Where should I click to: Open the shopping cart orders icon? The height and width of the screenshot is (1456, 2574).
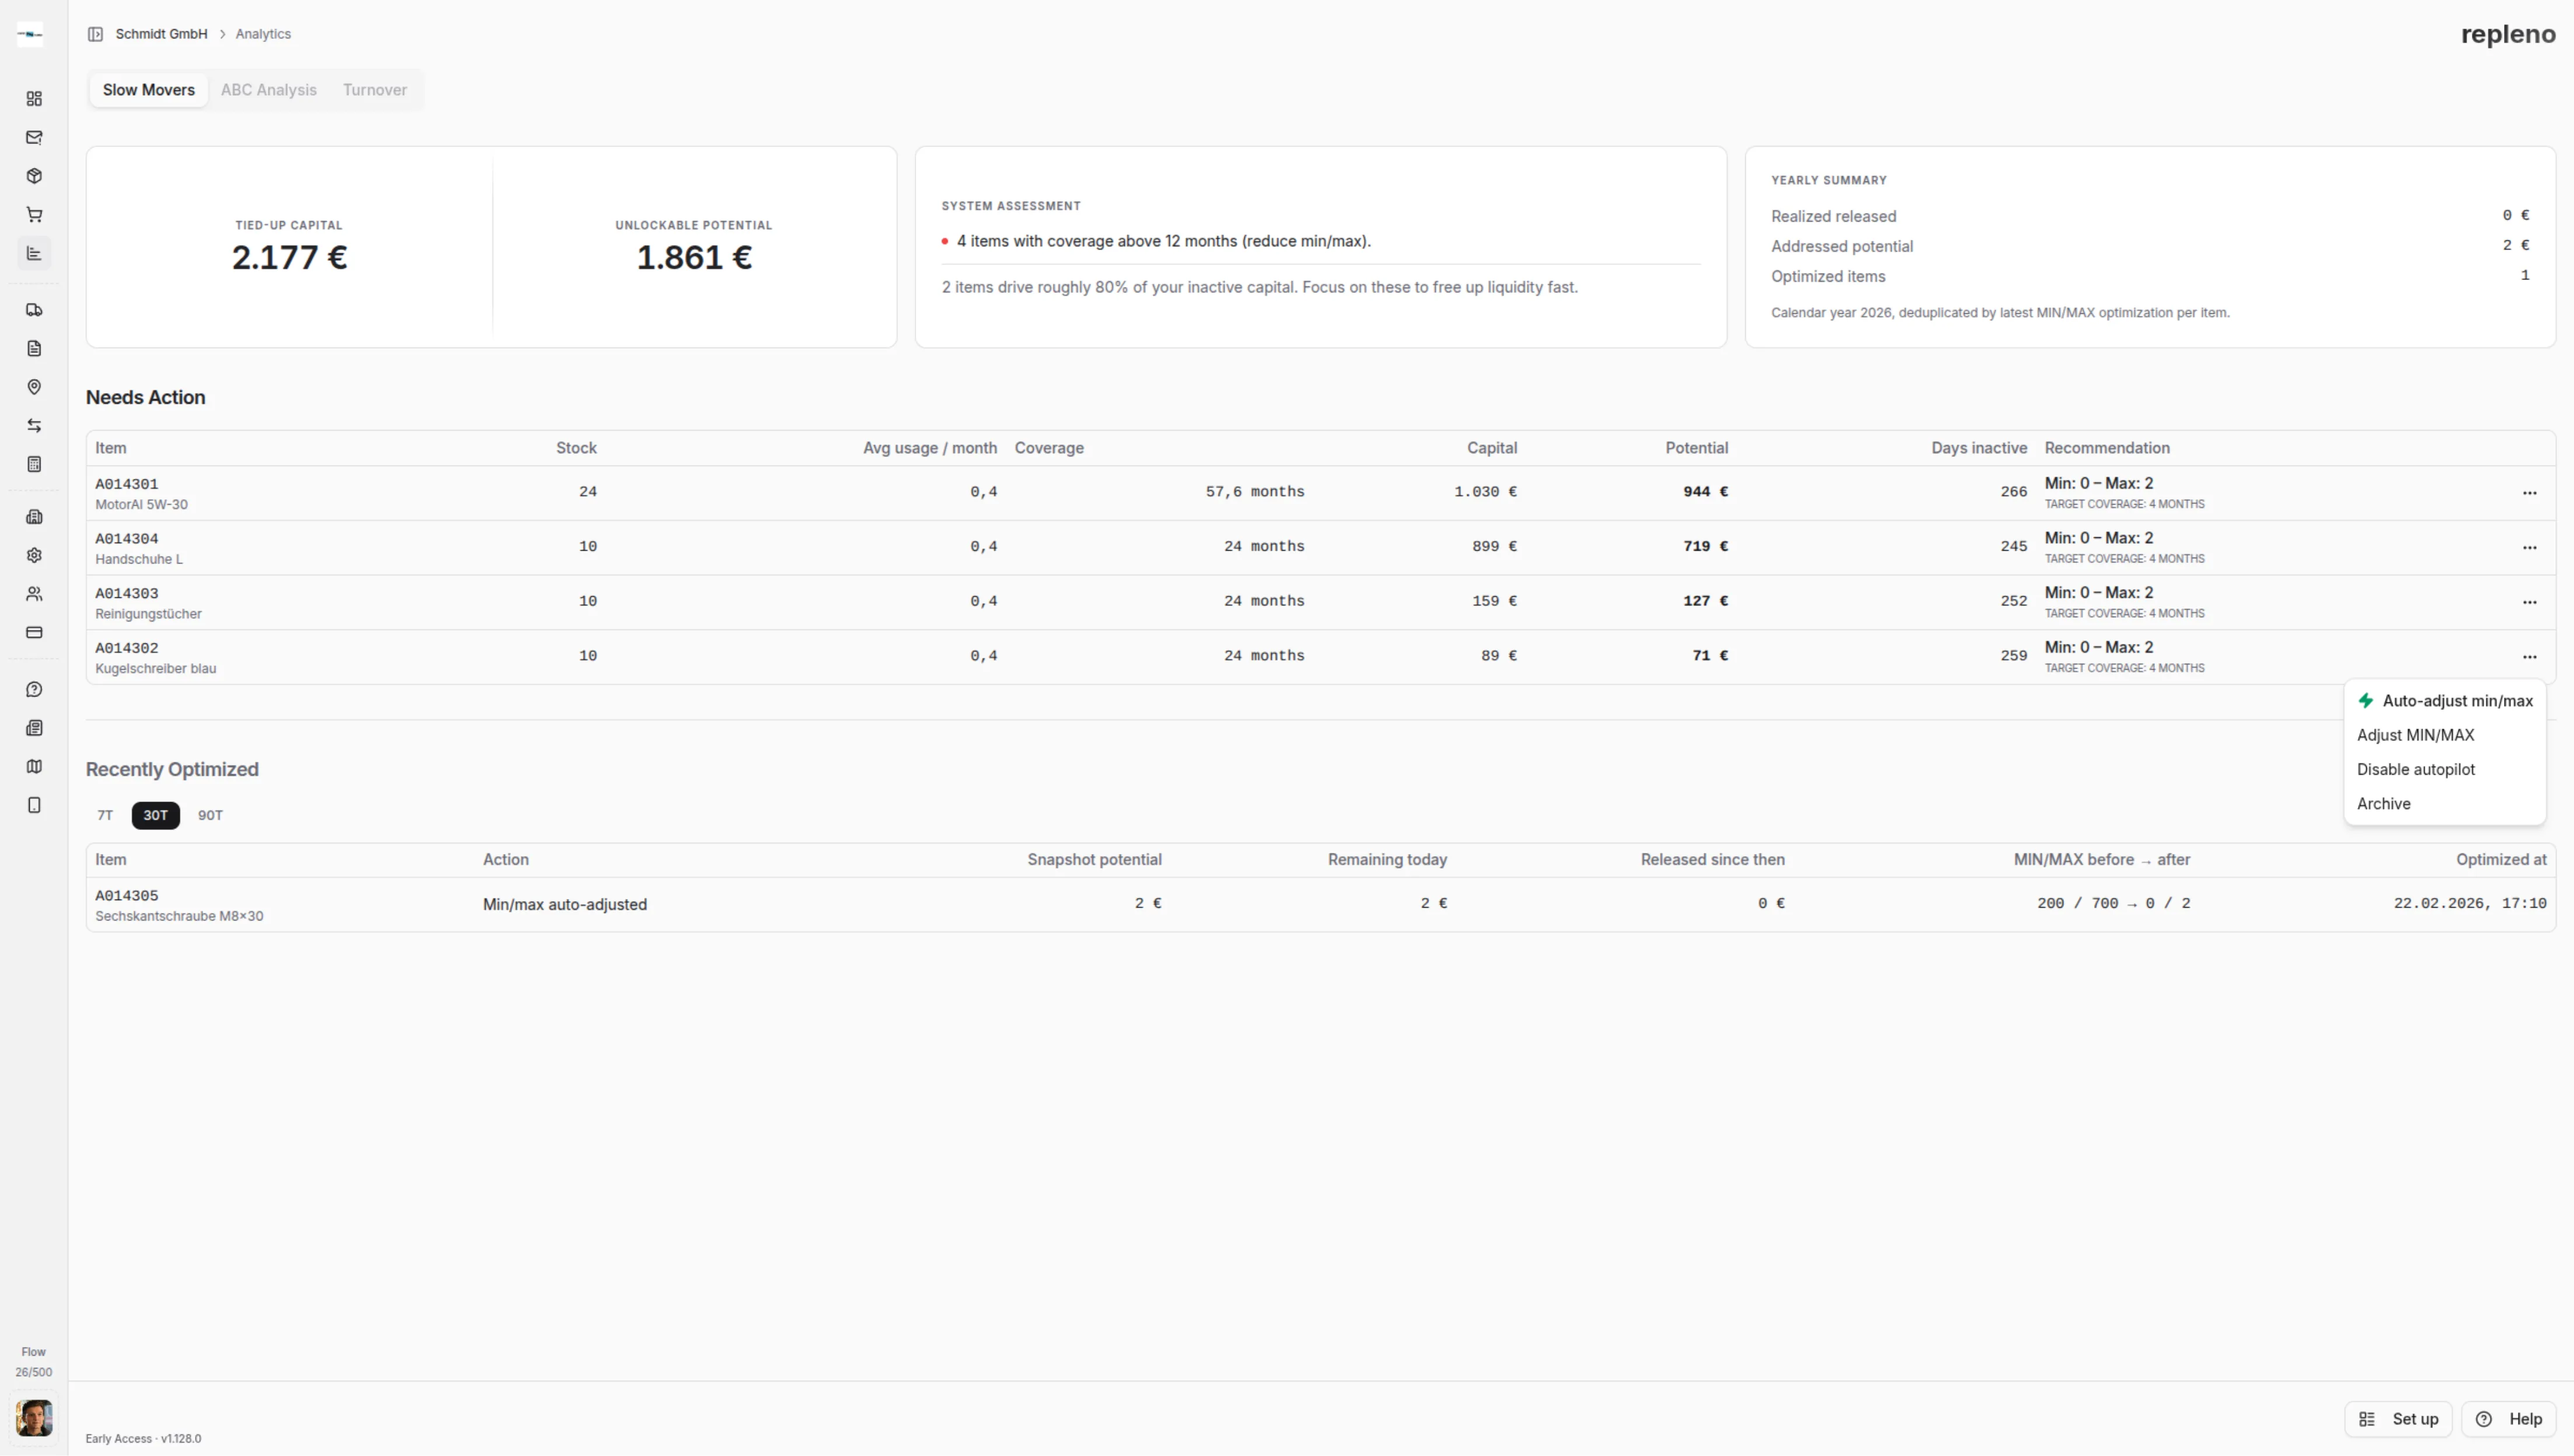click(34, 215)
